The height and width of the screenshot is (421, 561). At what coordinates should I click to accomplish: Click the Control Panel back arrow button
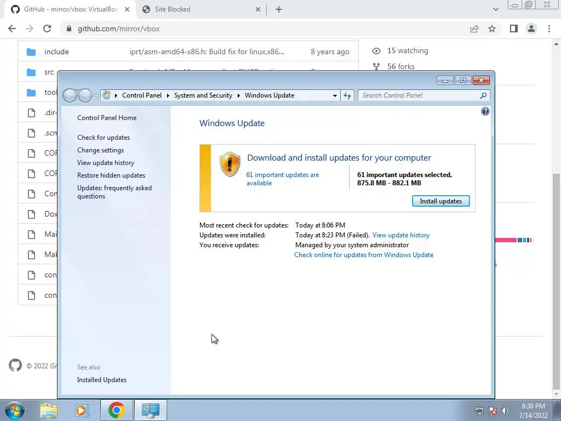point(70,95)
